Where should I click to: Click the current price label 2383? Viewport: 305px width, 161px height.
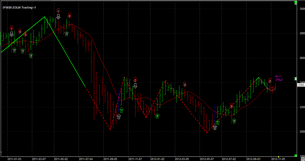click(x=301, y=85)
